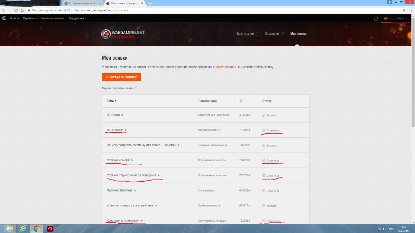Click the Подкатегория column header

click(x=207, y=101)
